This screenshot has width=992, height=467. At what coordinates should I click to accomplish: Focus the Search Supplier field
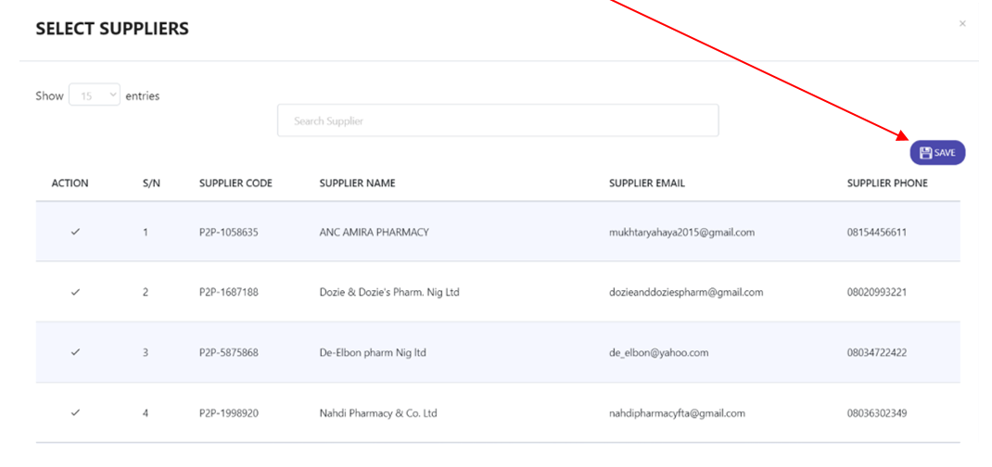[498, 120]
